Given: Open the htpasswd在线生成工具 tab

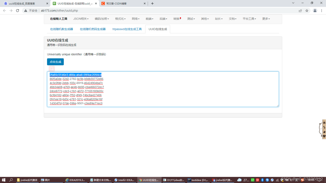Looking at the screenshot, I should (x=127, y=29).
